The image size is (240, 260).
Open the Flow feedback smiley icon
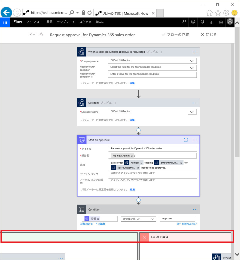193,22
